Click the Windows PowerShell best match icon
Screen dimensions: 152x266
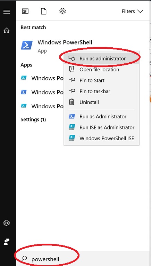pos(27,45)
